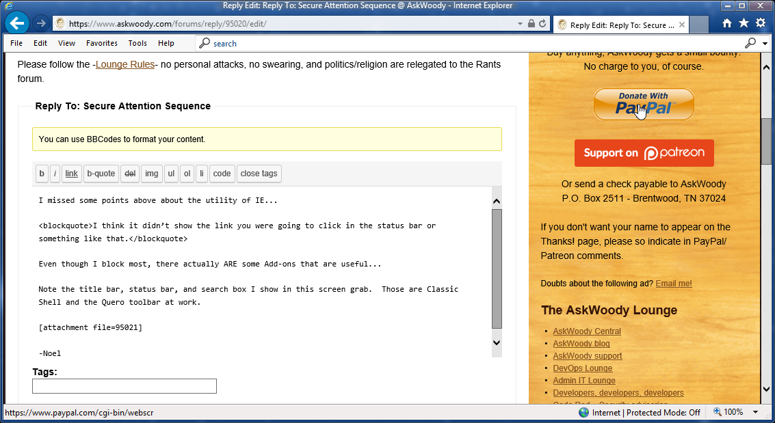Image resolution: width=775 pixels, height=423 pixels.
Task: Open the Home page icon
Action: tap(727, 23)
